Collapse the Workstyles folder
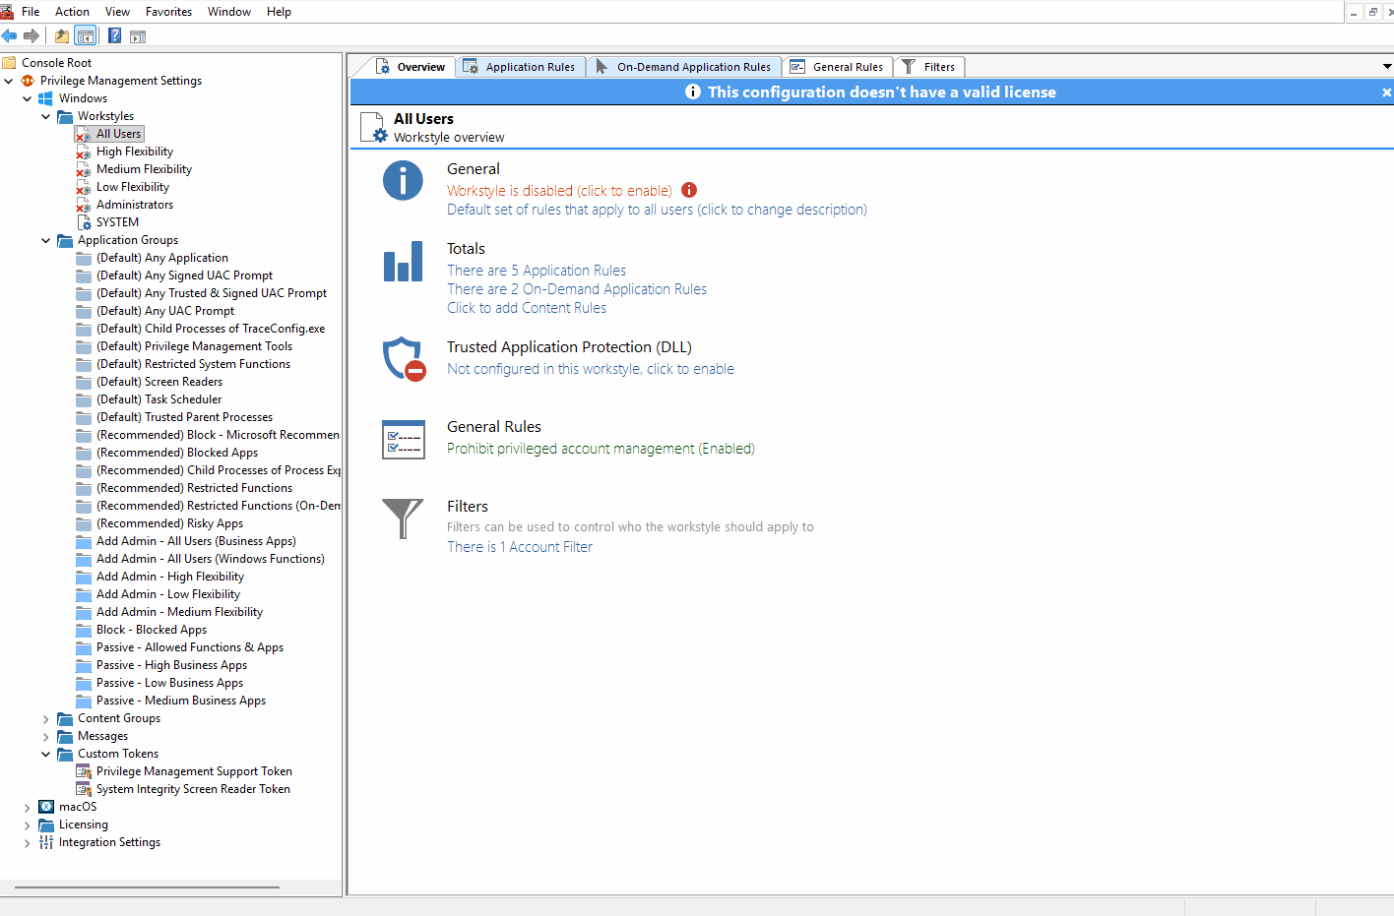 (x=46, y=116)
